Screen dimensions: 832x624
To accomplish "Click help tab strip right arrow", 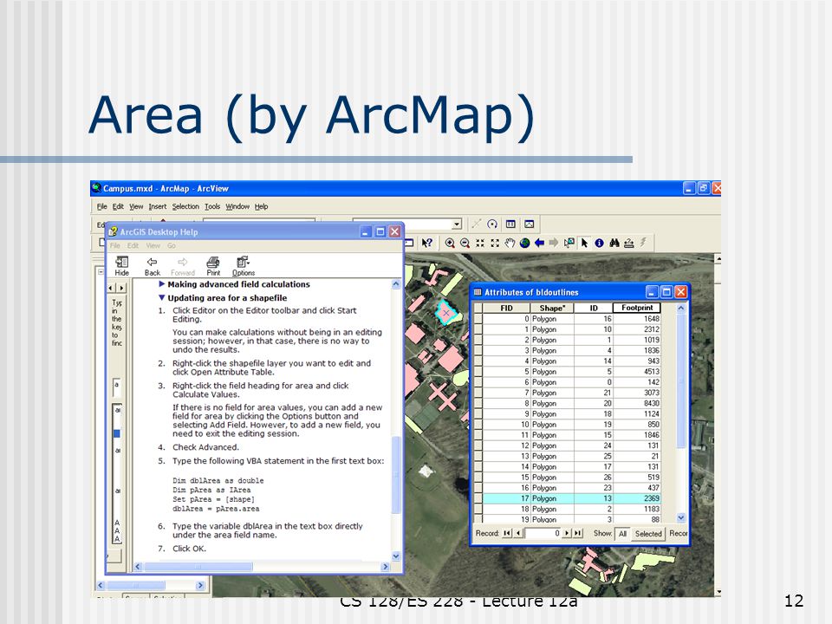I will pyautogui.click(x=122, y=288).
